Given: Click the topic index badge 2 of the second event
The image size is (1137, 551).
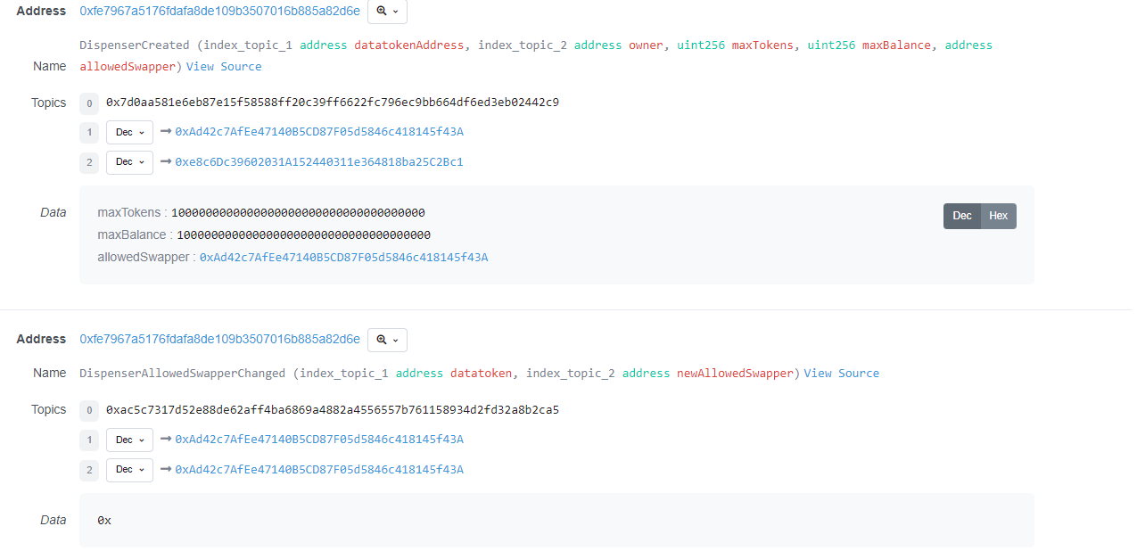Looking at the screenshot, I should (88, 470).
